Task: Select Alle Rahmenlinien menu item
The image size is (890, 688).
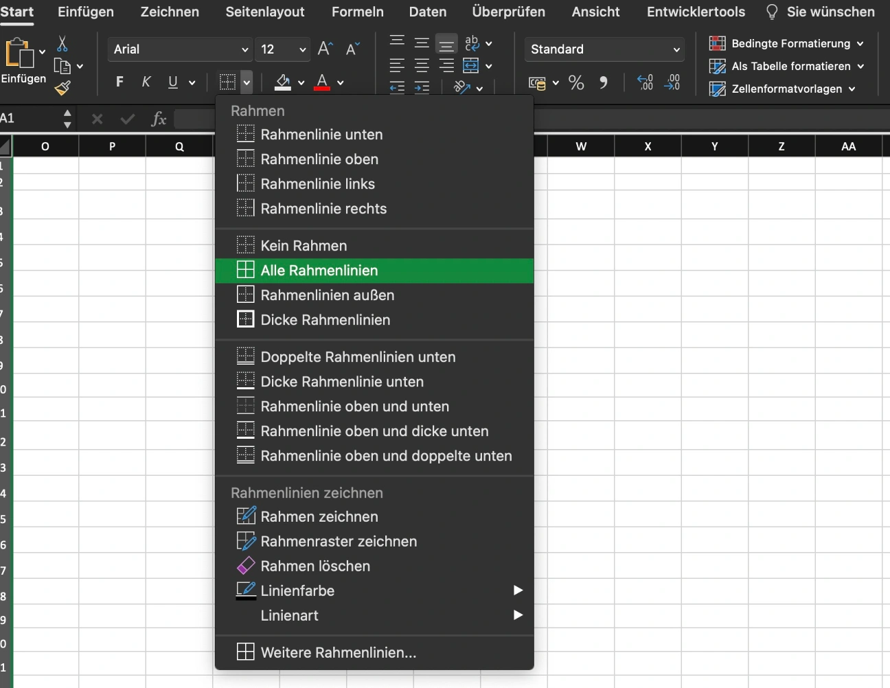Action: tap(374, 271)
